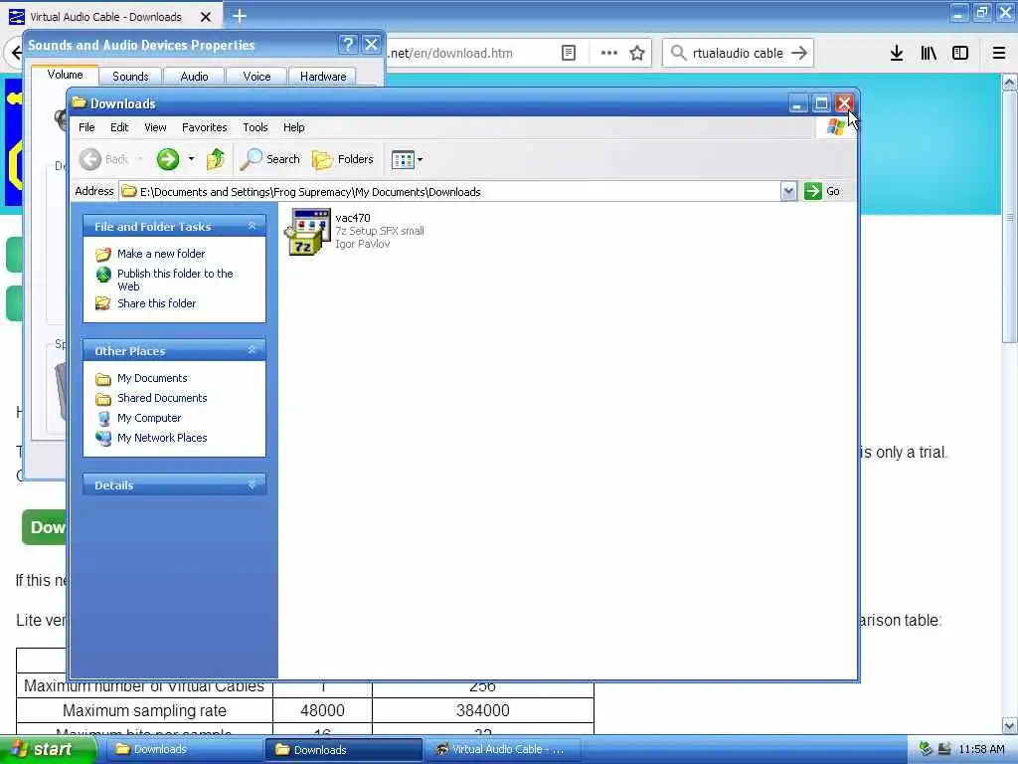
Task: Open the Favorites menu
Action: 205,127
